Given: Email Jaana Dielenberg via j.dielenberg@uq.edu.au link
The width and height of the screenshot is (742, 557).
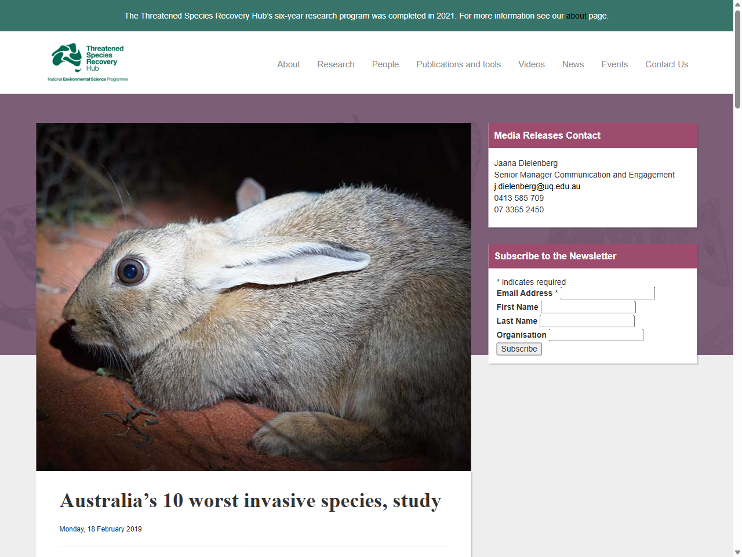Looking at the screenshot, I should [x=537, y=186].
